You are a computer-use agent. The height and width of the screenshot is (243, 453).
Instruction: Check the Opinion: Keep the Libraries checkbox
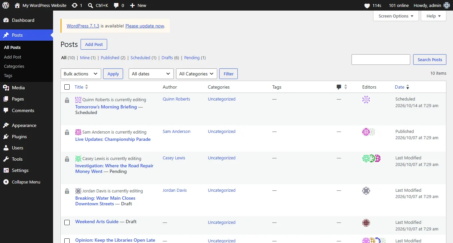(x=67, y=241)
